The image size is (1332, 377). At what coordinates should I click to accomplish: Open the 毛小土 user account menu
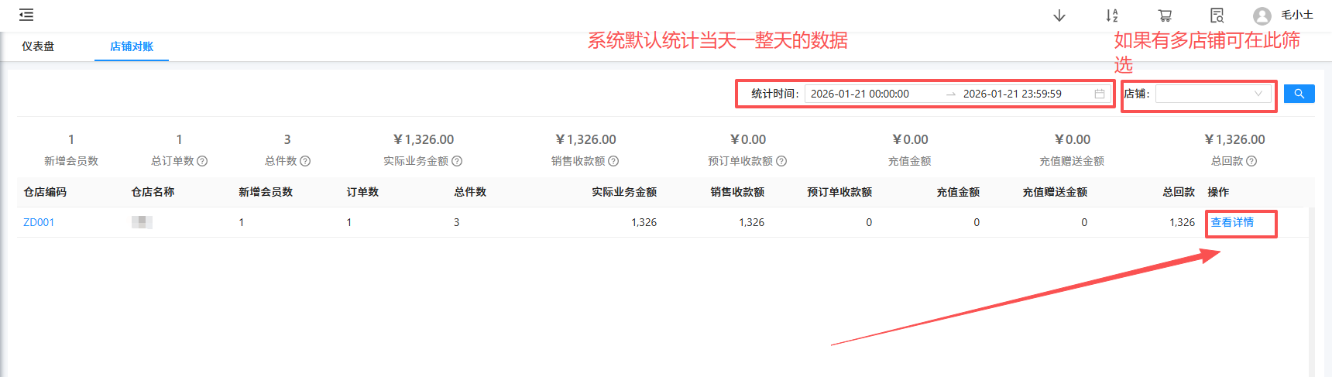point(1296,15)
